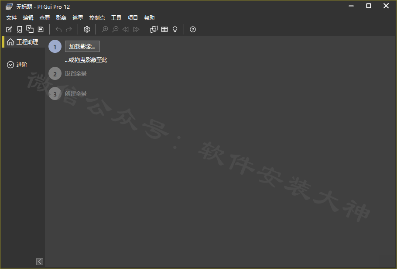This screenshot has height=269, width=397.
Task: Click the Open Project toolbar icon
Action: coord(20,29)
